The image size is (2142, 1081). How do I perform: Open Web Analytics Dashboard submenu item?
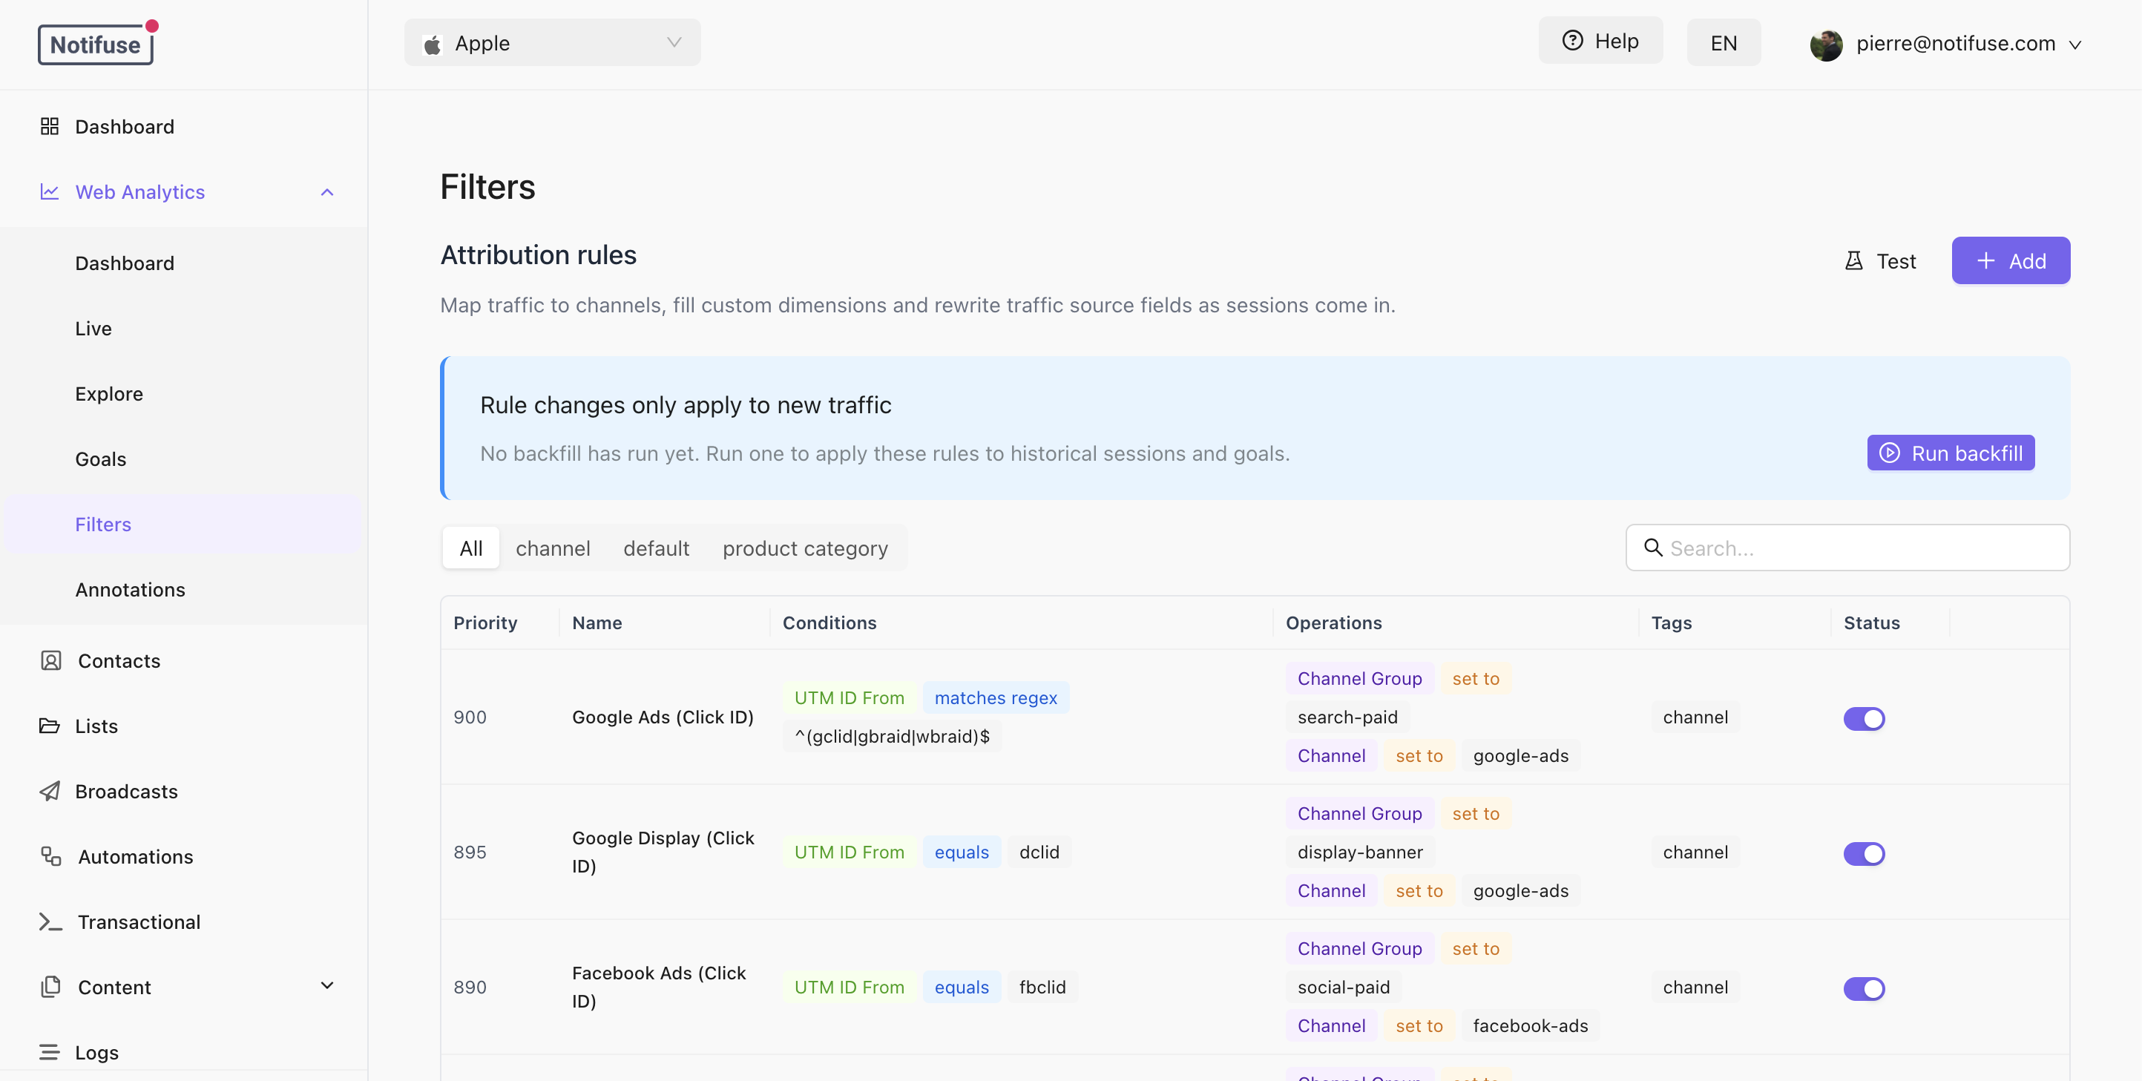(x=183, y=263)
